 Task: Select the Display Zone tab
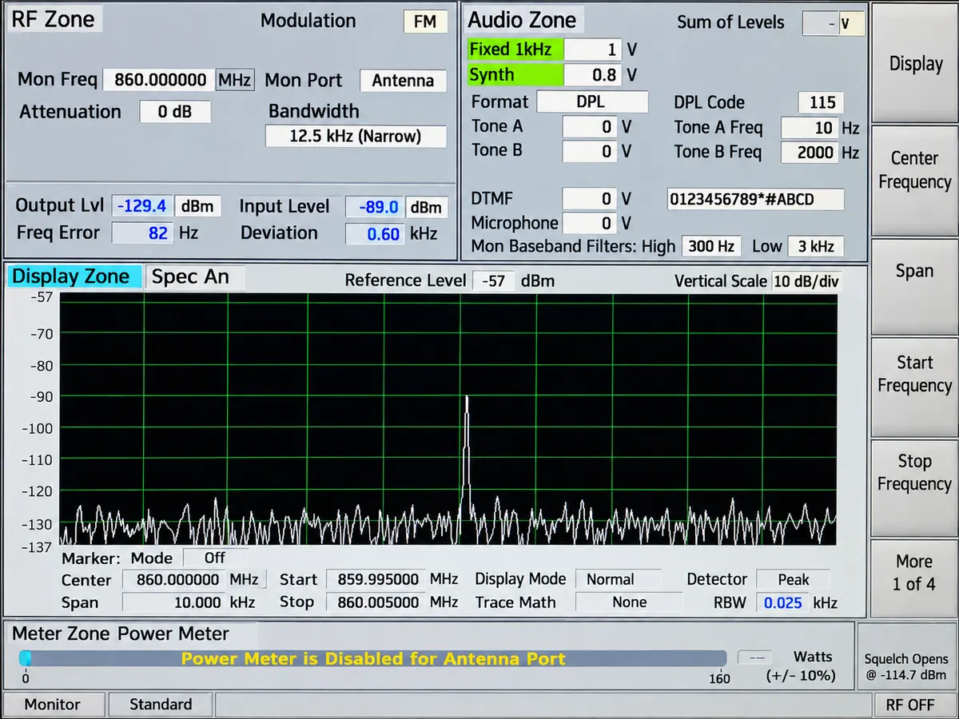point(74,276)
